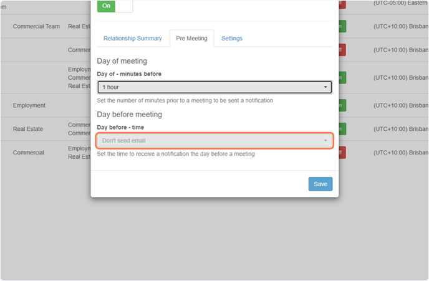
Task: Toggle the green On switch
Action: point(115,6)
